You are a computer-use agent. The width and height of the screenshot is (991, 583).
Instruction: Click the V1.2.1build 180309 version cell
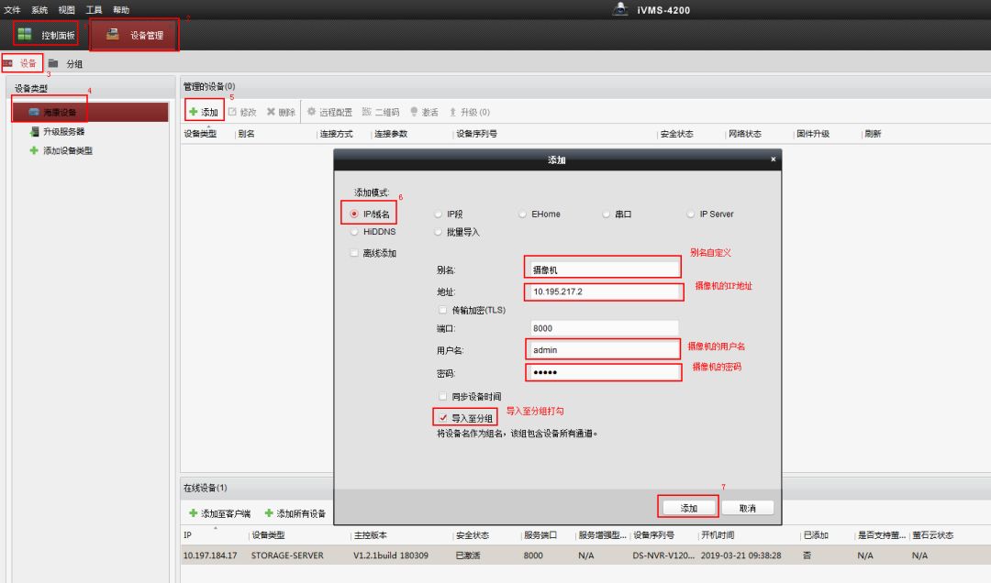[x=391, y=555]
